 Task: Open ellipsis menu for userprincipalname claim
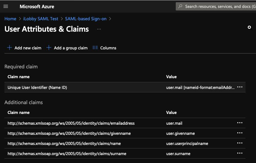pyautogui.click(x=240, y=143)
